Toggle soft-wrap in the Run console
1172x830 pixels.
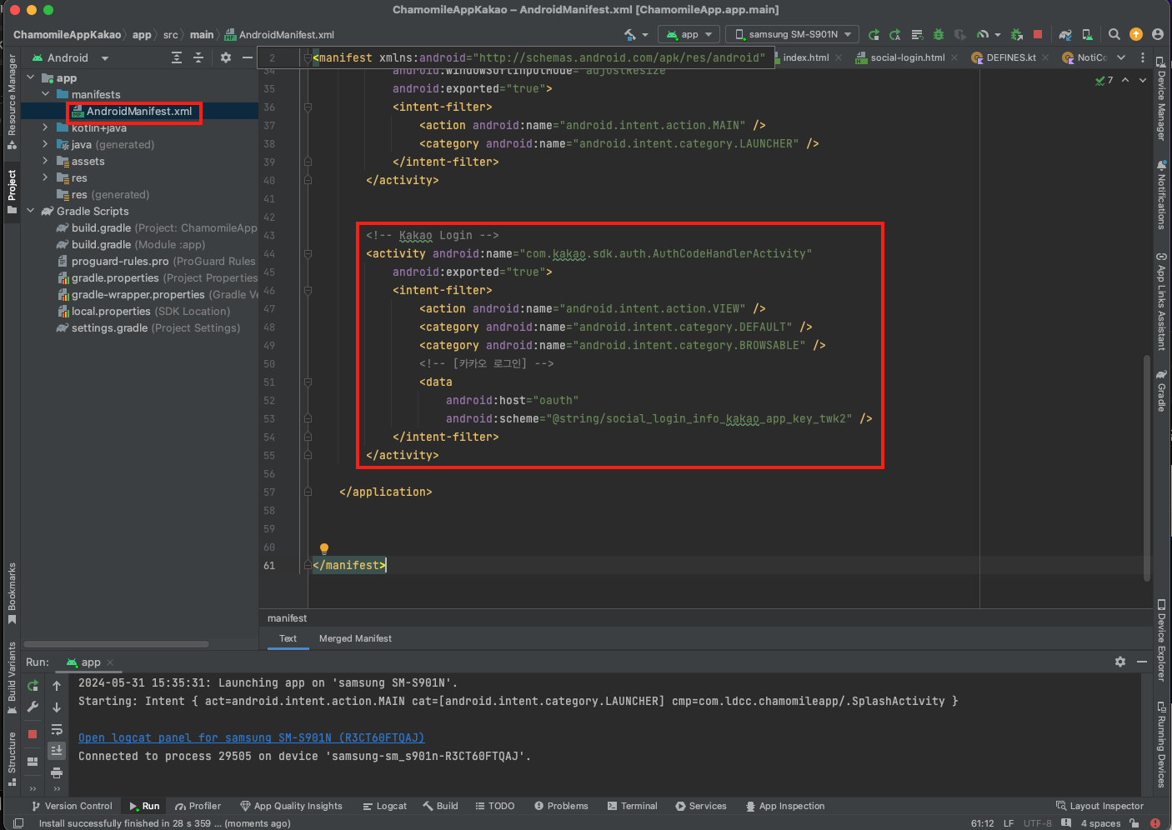[57, 729]
